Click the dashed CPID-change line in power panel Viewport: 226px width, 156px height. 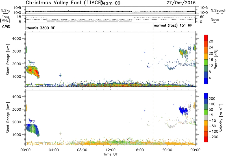click(153, 59)
